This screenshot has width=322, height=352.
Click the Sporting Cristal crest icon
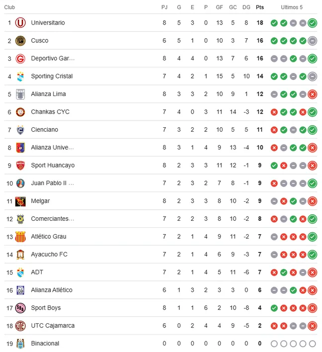tap(20, 76)
